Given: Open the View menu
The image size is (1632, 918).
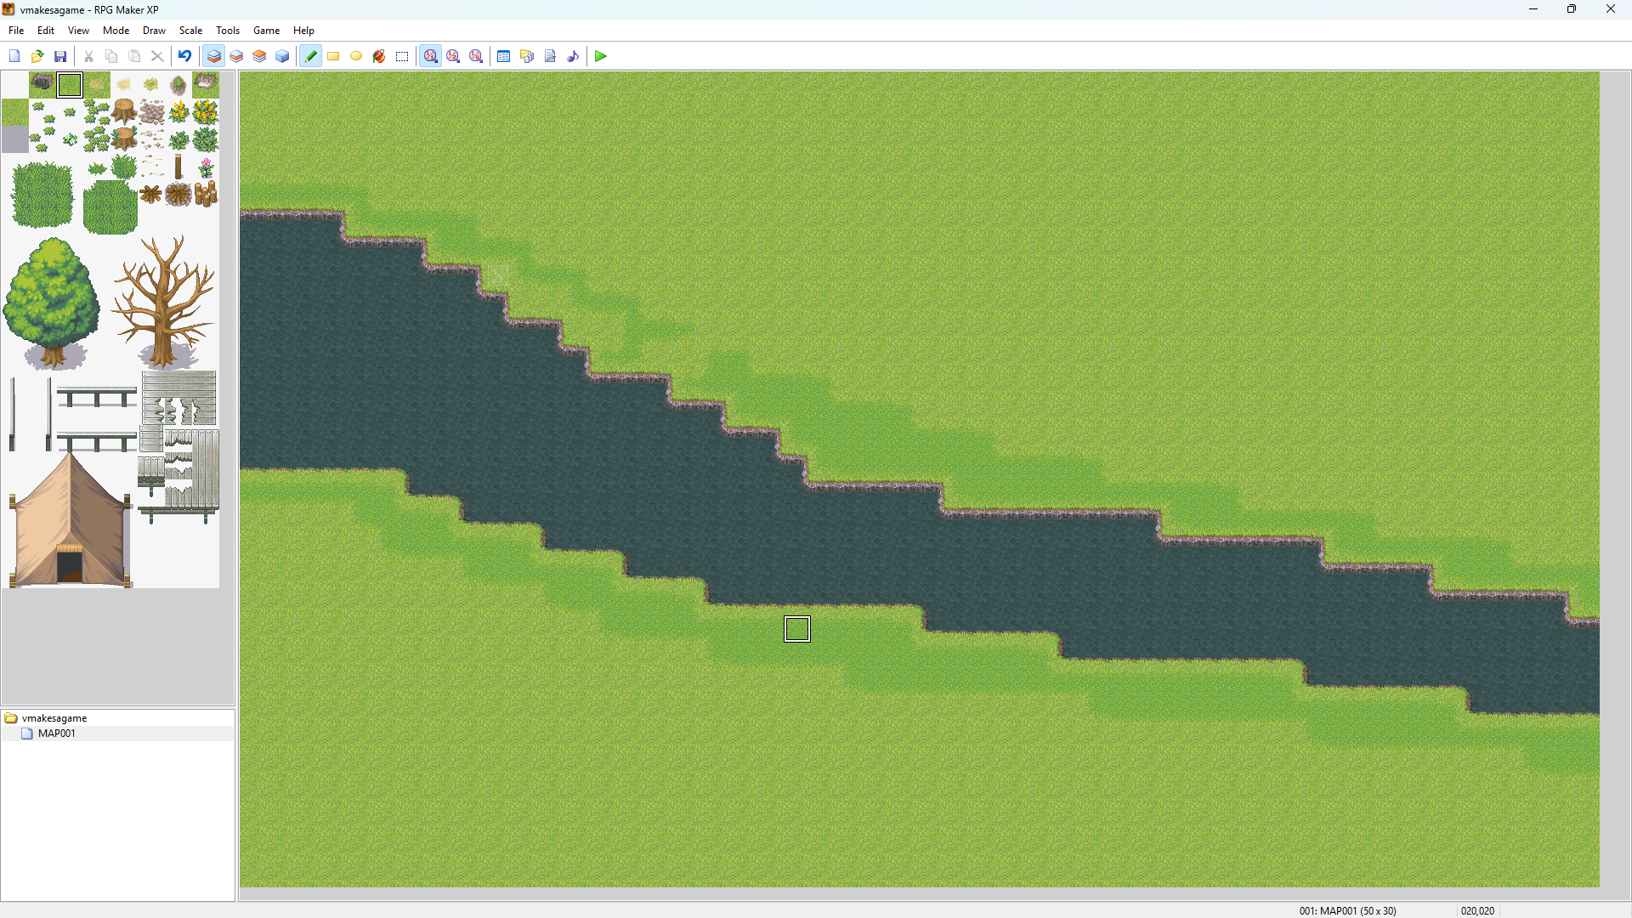Looking at the screenshot, I should coord(78,30).
